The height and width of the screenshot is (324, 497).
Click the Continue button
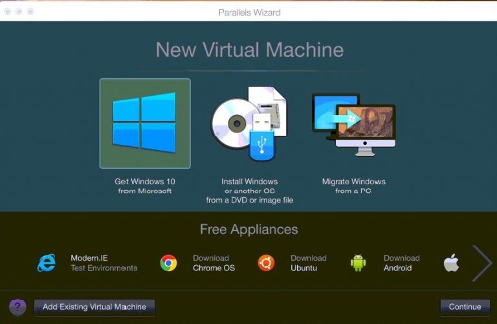coord(465,307)
